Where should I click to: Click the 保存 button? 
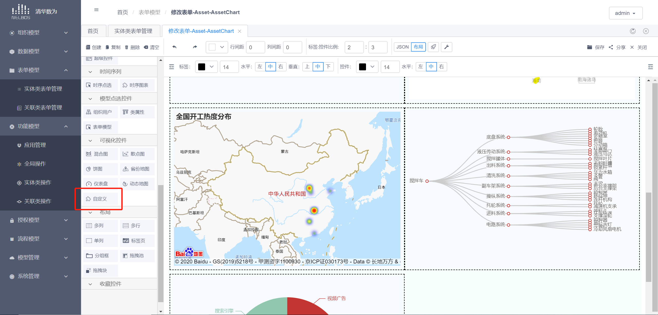596,47
